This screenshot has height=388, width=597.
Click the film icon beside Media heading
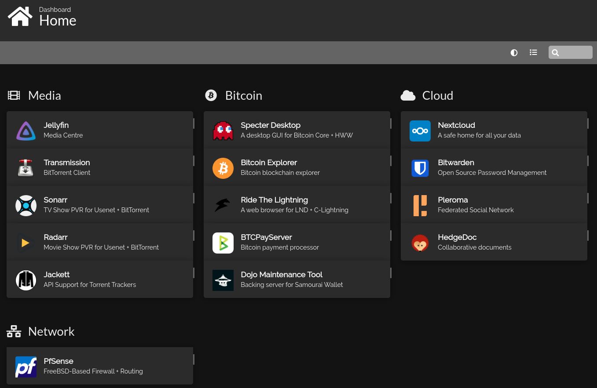click(14, 95)
